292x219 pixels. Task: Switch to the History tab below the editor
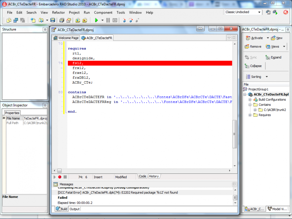coord(154,176)
